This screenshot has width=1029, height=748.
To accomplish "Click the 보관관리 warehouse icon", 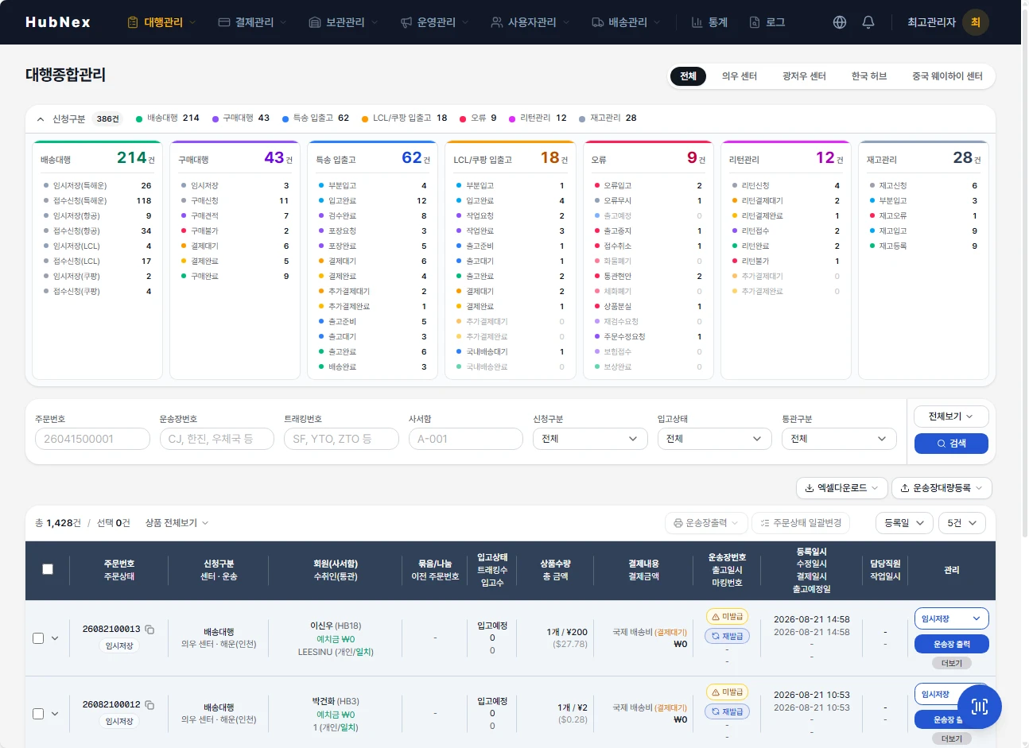I will coord(315,22).
